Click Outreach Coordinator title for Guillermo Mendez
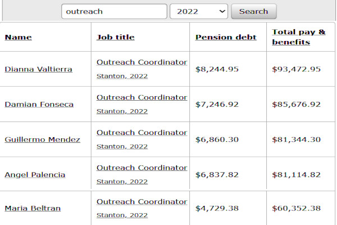This screenshot has height=225, width=337. [142, 133]
